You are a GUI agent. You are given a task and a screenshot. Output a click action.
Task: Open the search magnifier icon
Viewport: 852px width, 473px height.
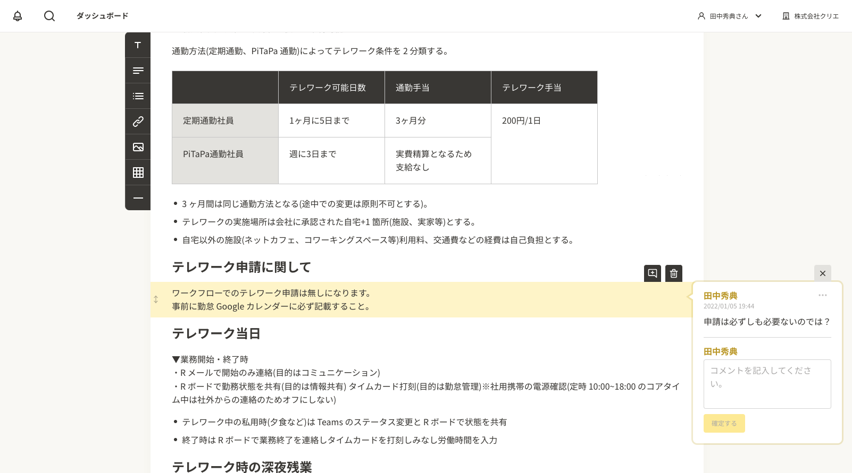tap(49, 16)
